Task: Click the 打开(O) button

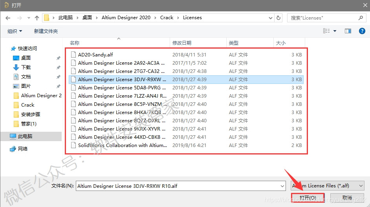Action: 308,198
